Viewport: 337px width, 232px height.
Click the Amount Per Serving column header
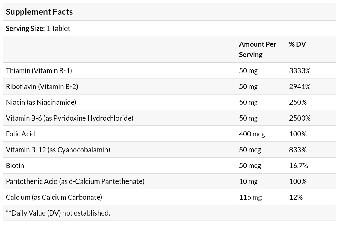tap(257, 49)
